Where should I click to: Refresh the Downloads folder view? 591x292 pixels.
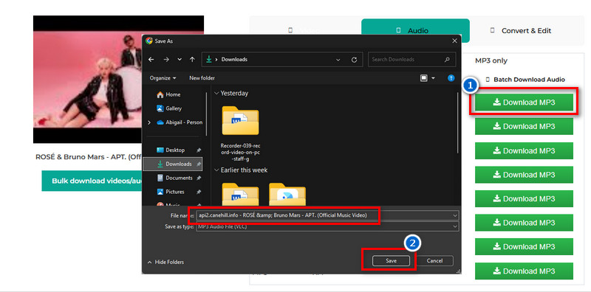click(x=354, y=60)
